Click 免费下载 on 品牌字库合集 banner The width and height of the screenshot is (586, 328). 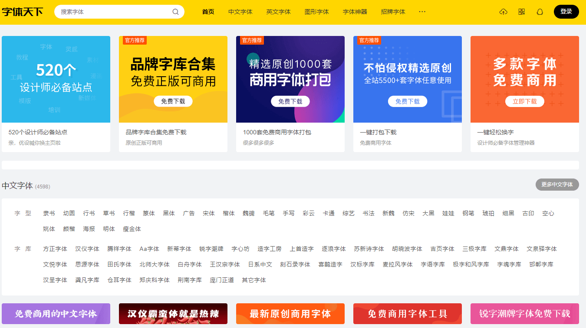(173, 101)
